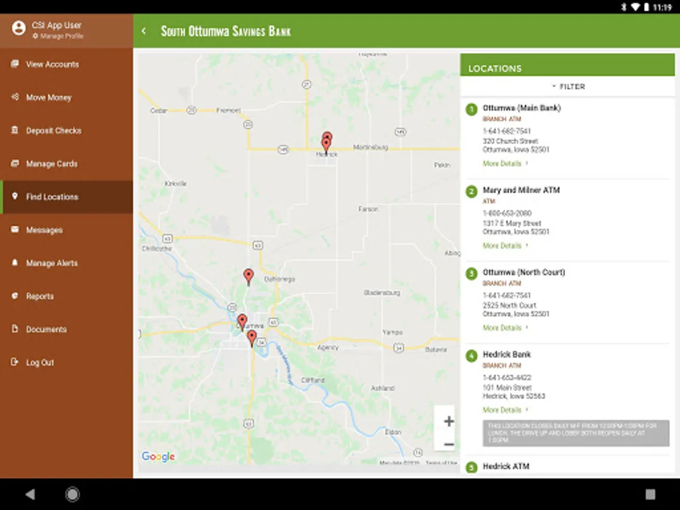The width and height of the screenshot is (680, 510).
Task: Click the Manage Cards icon
Action: [15, 164]
